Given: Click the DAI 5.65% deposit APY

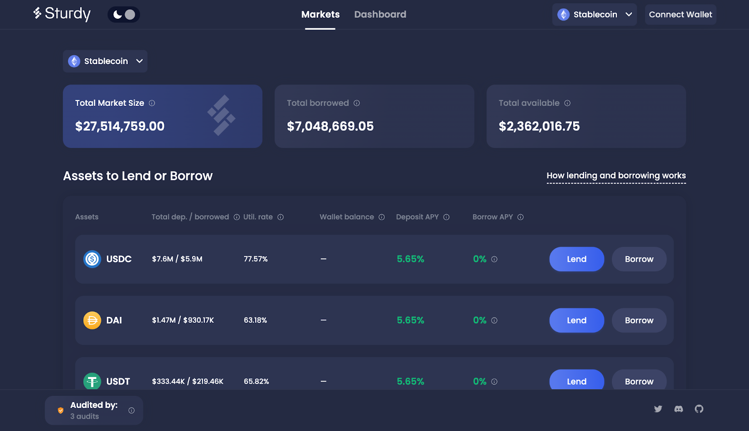Looking at the screenshot, I should (411, 320).
